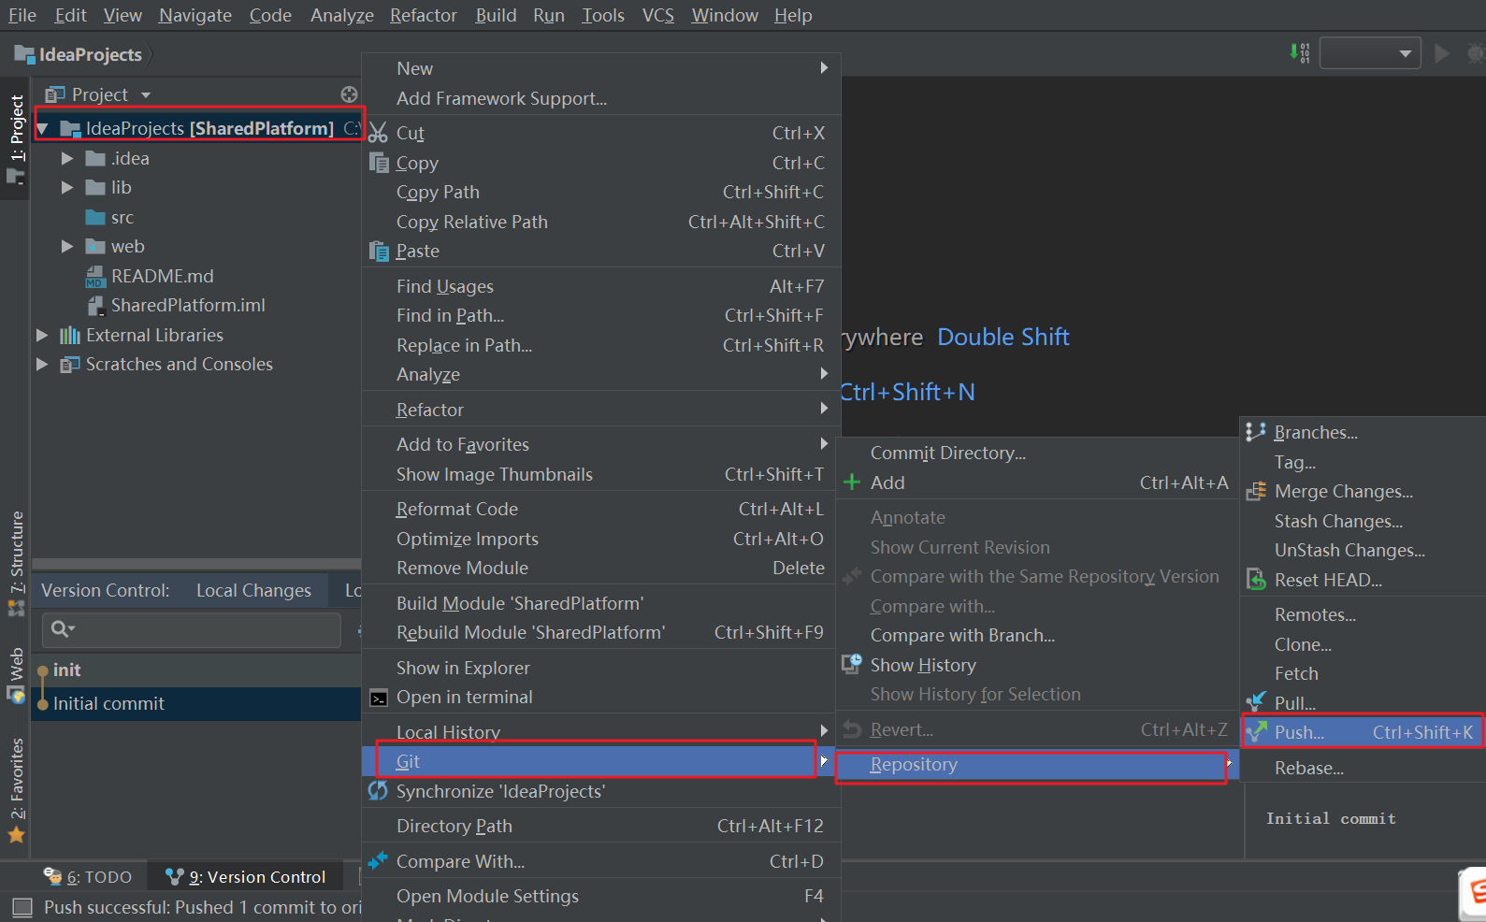Click Remotes... in Repository submenu
Image resolution: width=1486 pixels, height=922 pixels.
[x=1315, y=614]
